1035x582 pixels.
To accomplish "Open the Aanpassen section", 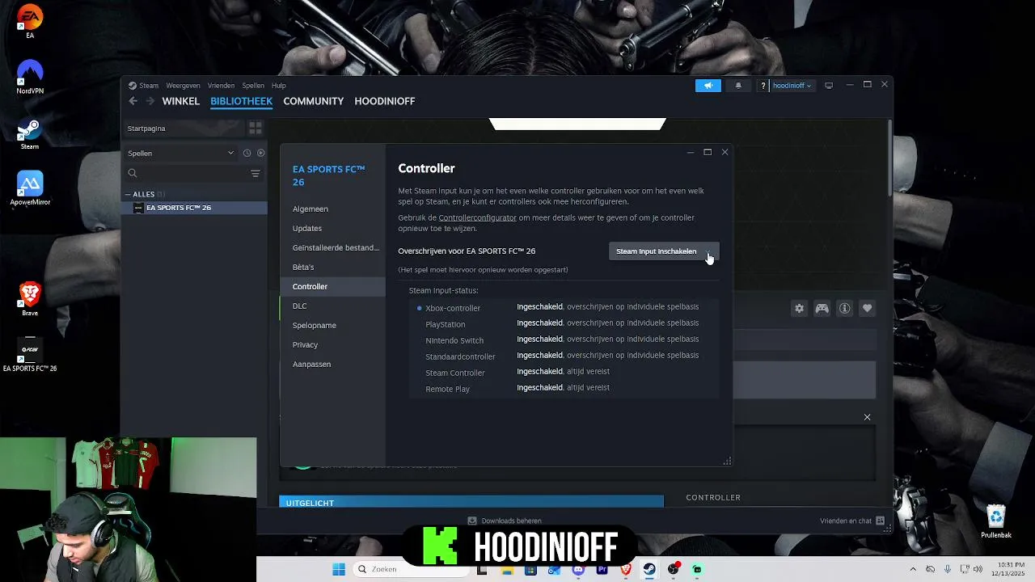I will (311, 364).
